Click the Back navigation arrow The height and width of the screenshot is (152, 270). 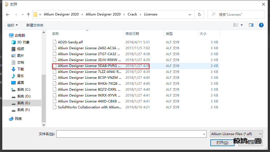click(x=8, y=14)
